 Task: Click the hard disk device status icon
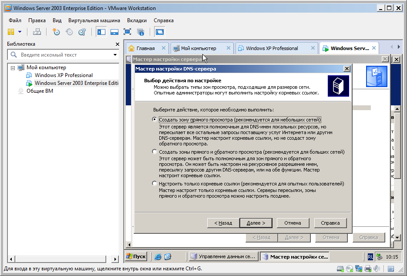click(340, 269)
